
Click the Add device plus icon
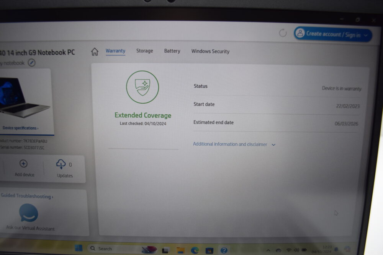tap(23, 164)
